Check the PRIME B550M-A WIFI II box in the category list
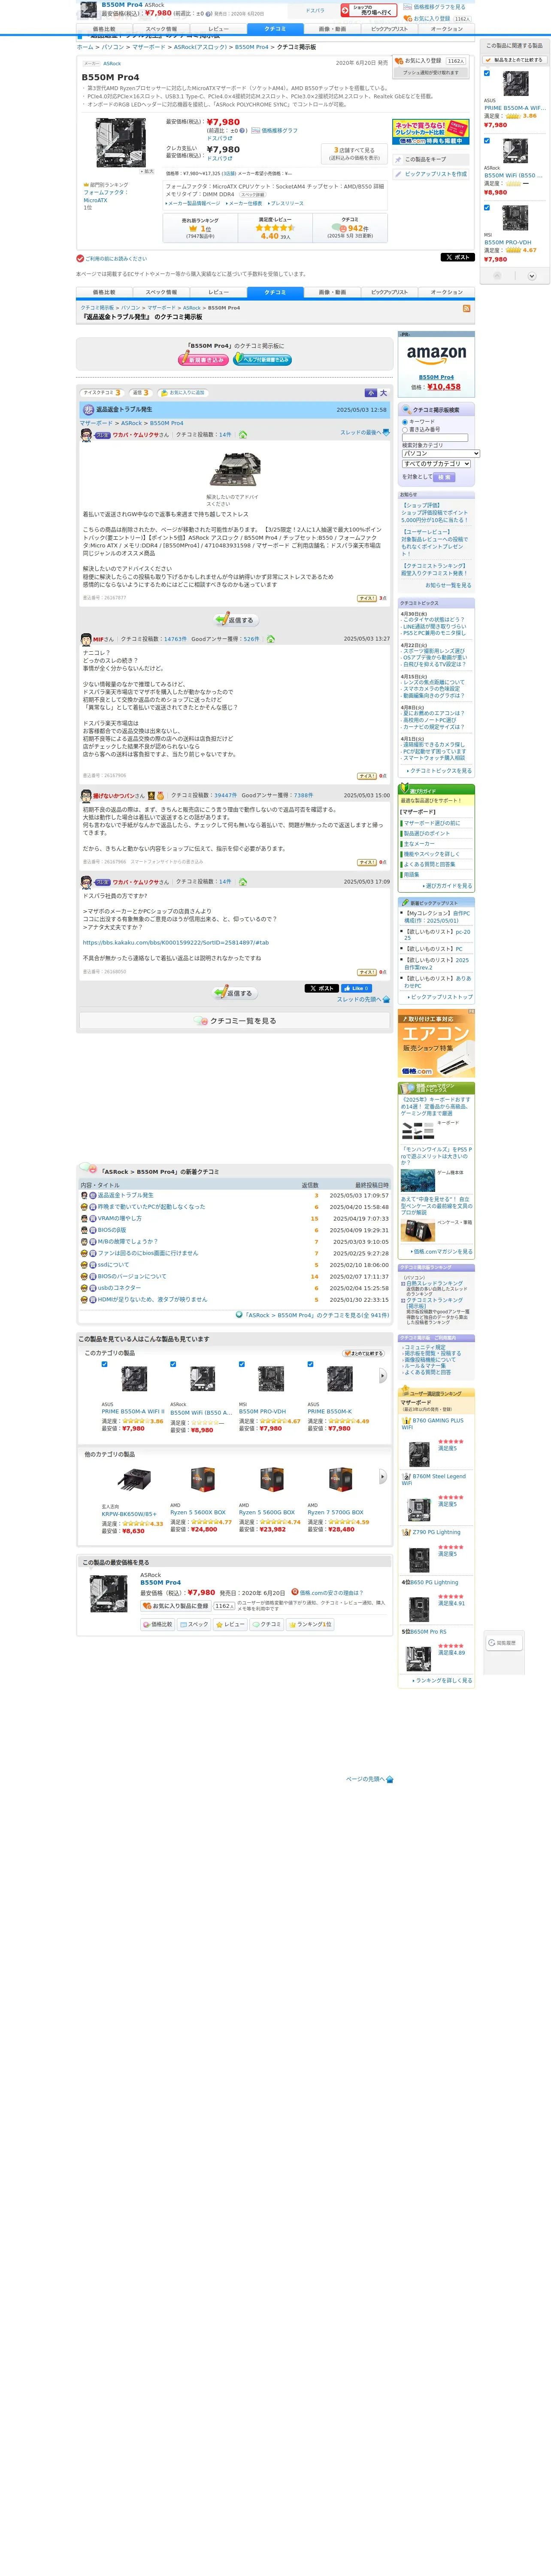 coord(104,1364)
